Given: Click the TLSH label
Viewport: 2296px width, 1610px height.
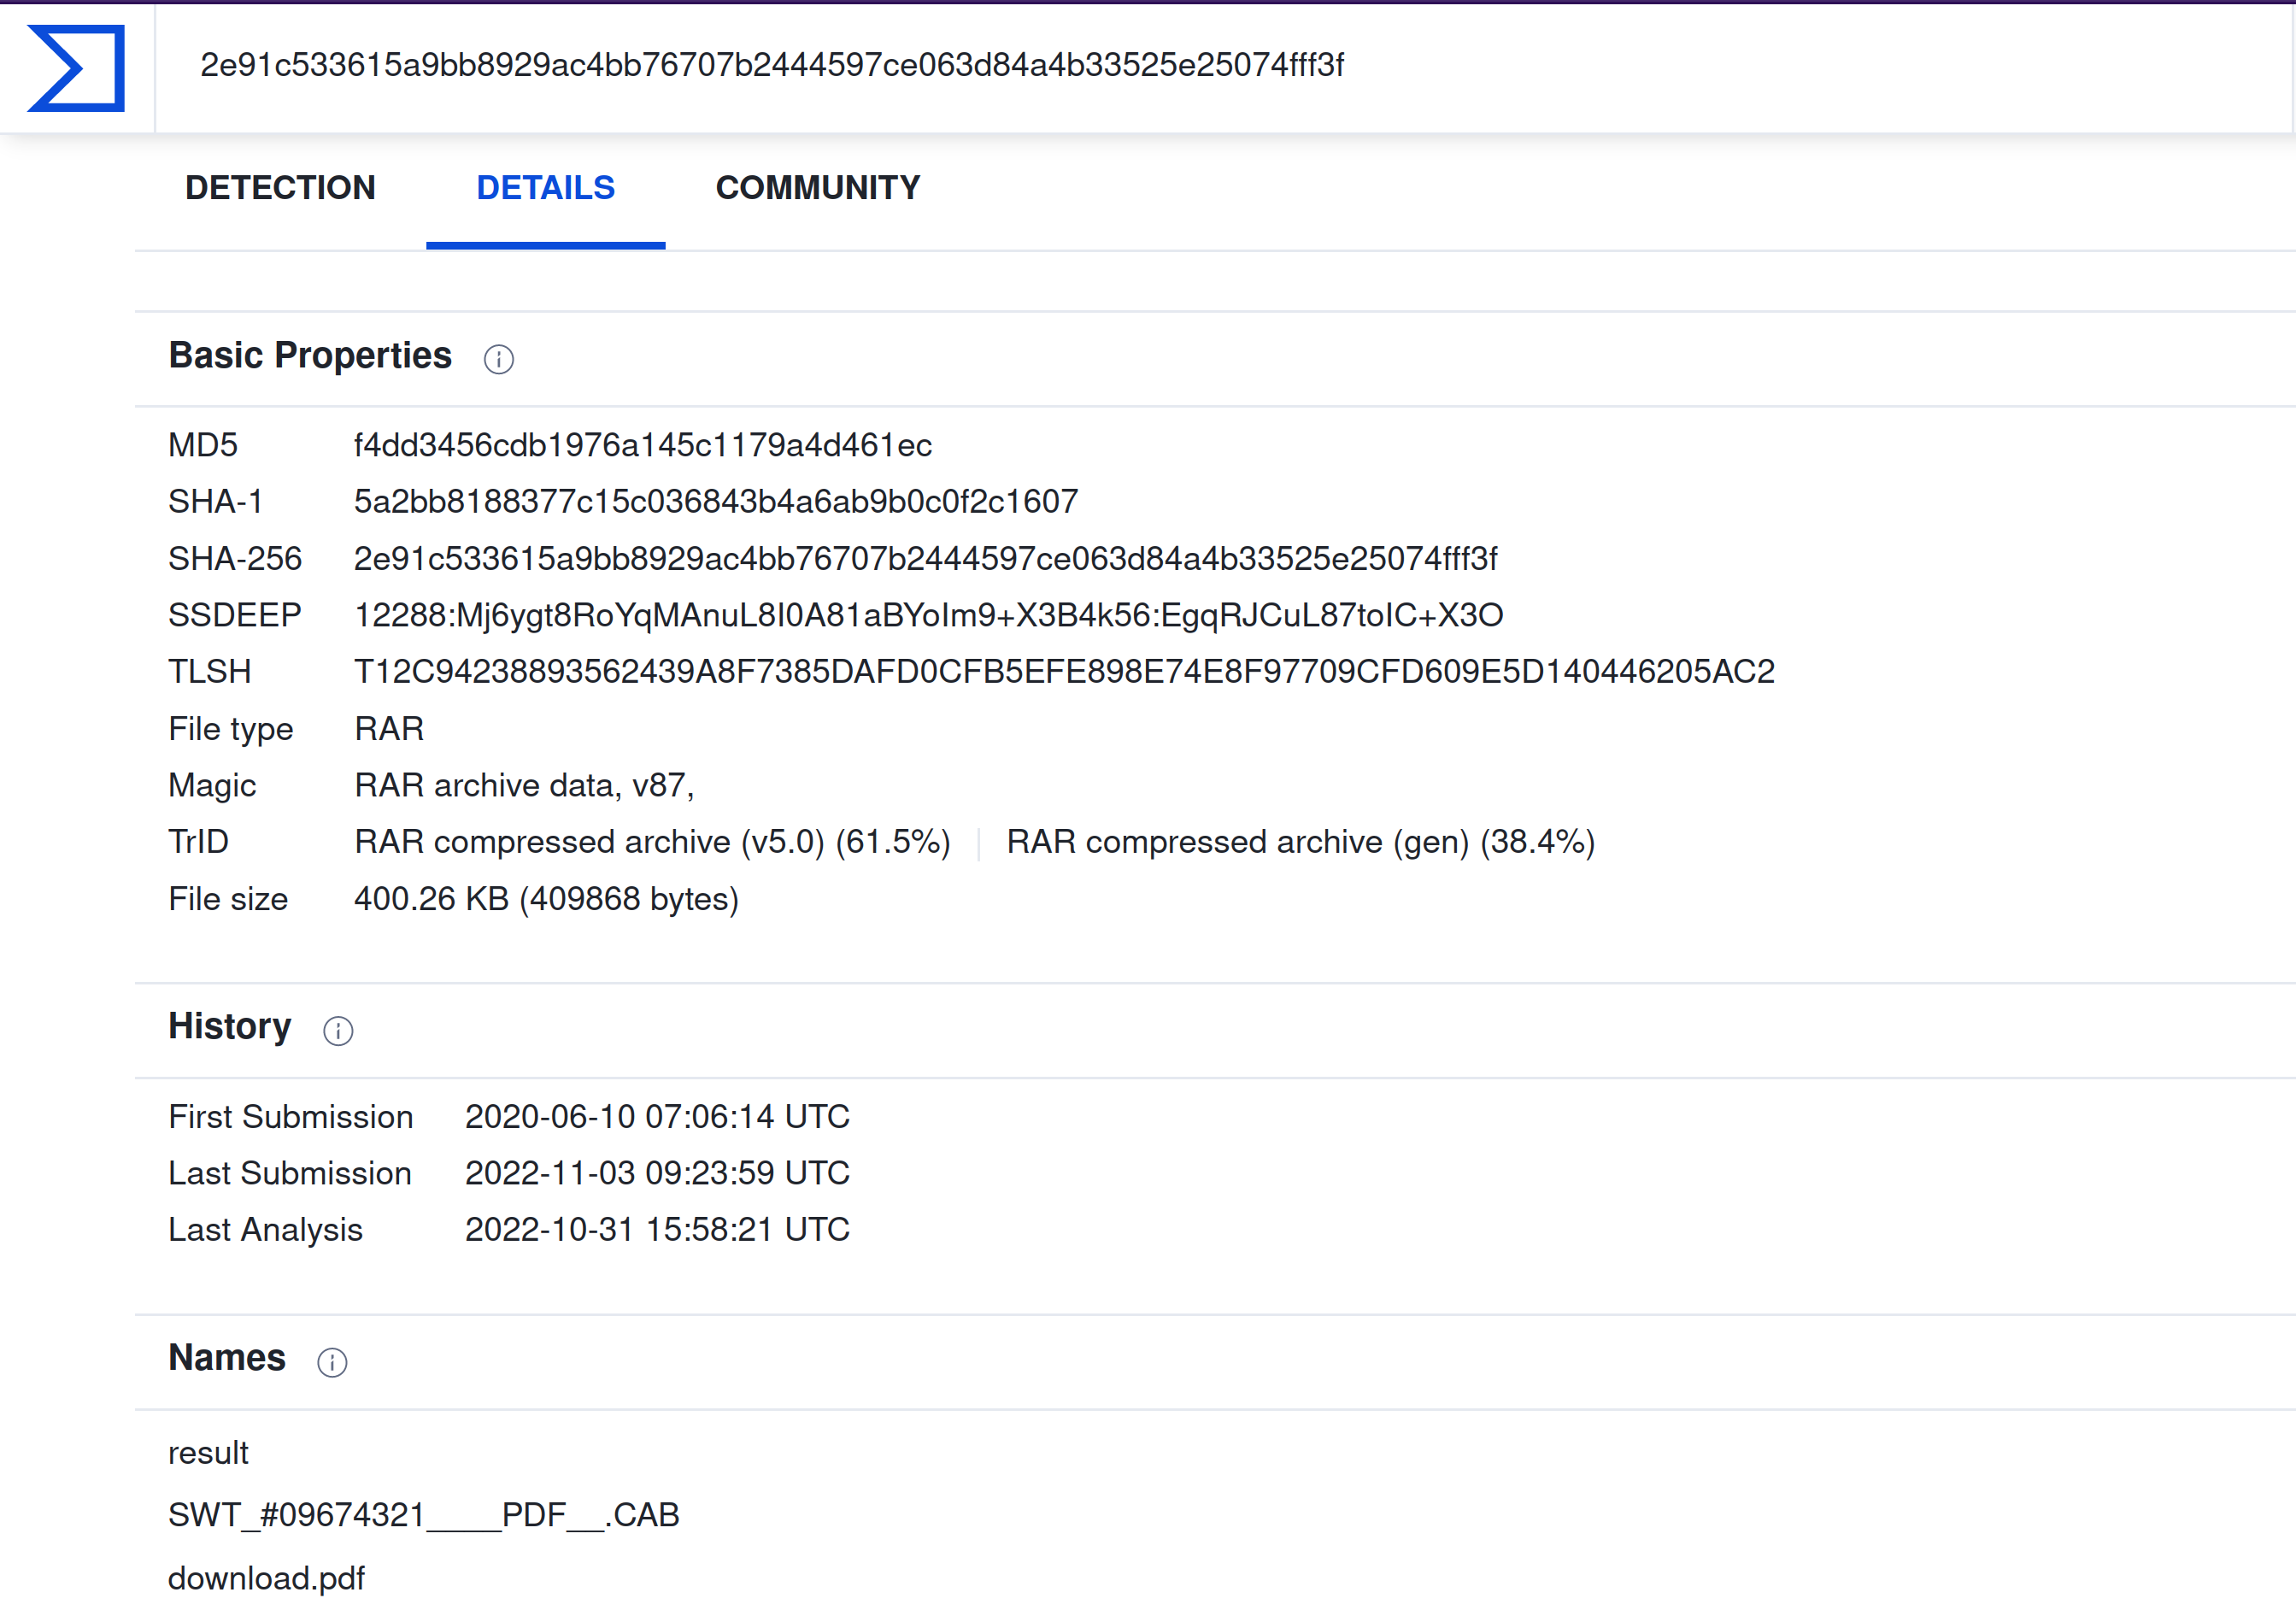Looking at the screenshot, I should (210, 671).
